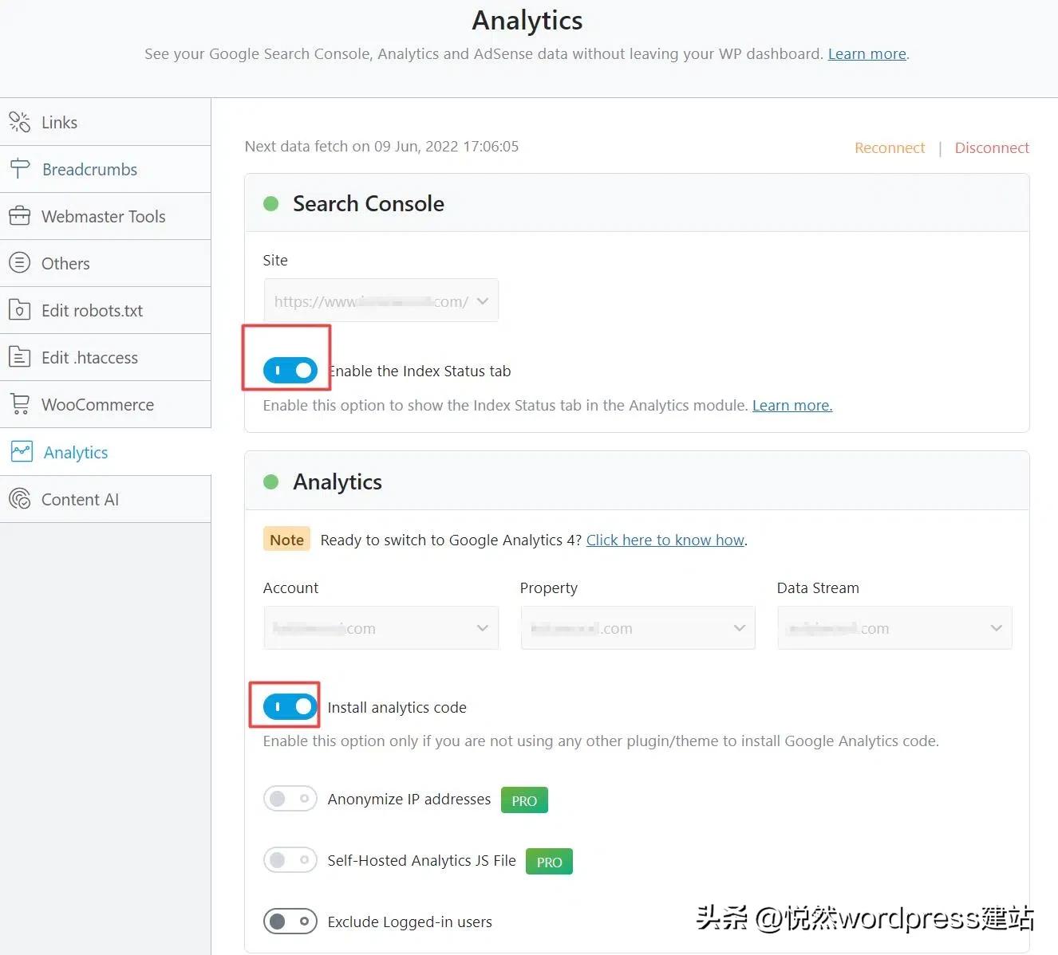The width and height of the screenshot is (1058, 955).
Task: Open the Edit robots.txt tab
Action: pyautogui.click(x=105, y=310)
